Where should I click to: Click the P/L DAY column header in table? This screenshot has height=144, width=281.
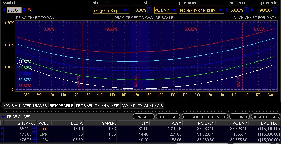point(232,123)
